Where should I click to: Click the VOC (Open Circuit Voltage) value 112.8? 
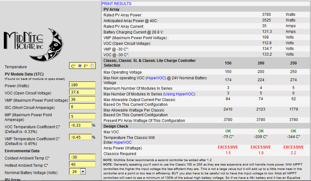pyautogui.click(x=267, y=43)
